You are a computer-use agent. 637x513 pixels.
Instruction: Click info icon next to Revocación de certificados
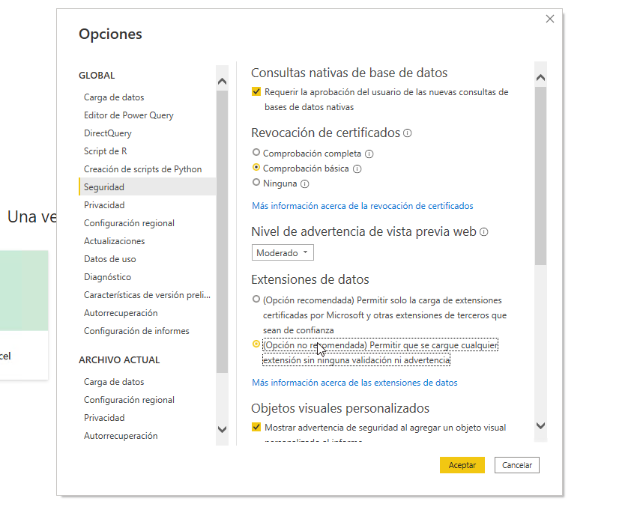tap(408, 133)
